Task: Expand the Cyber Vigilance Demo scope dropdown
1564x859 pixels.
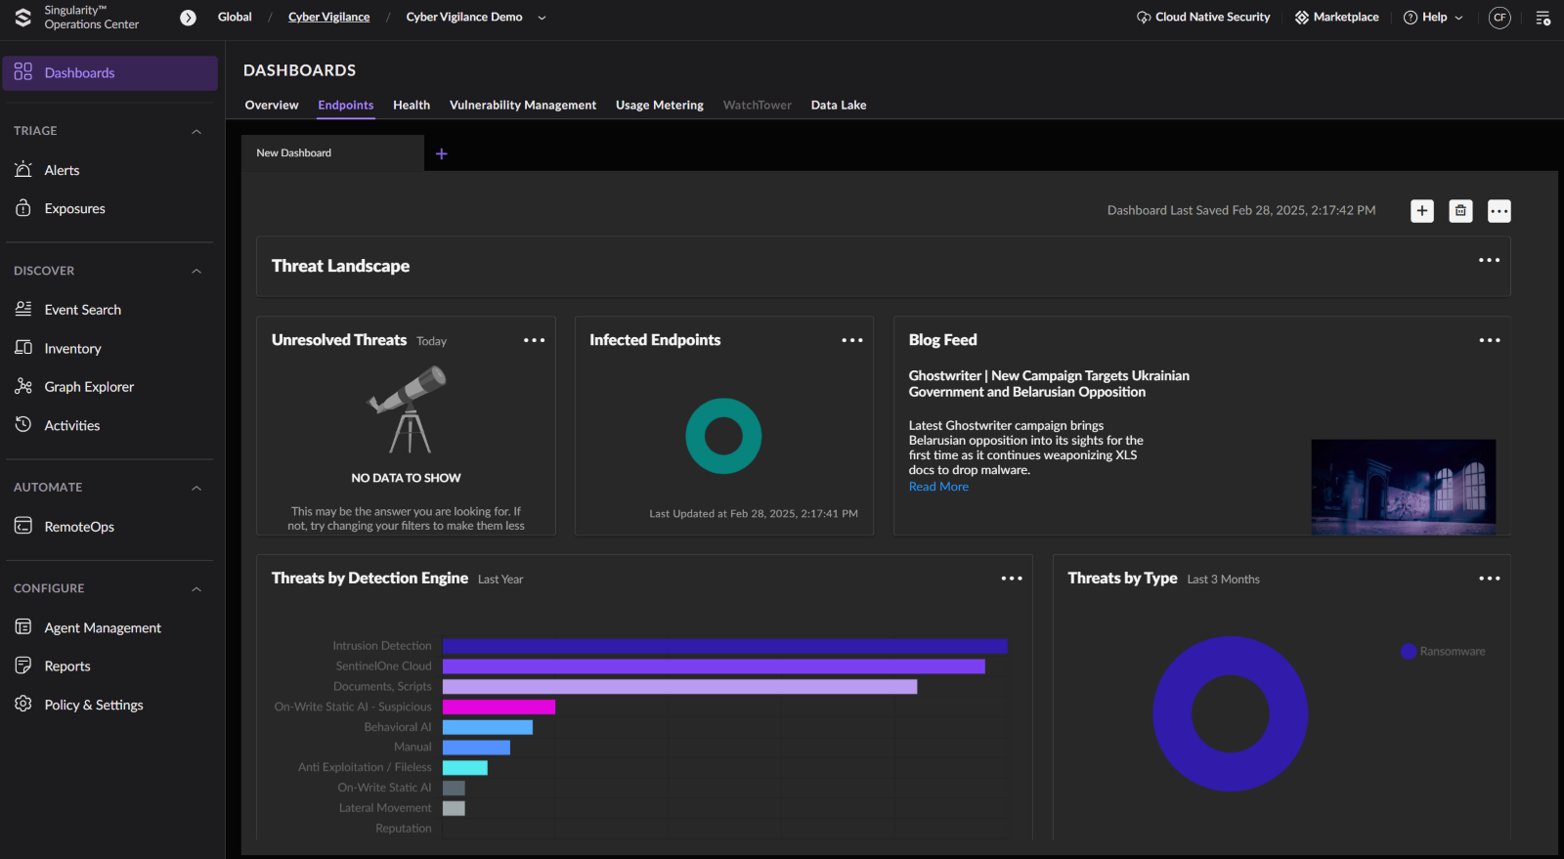Action: (543, 18)
